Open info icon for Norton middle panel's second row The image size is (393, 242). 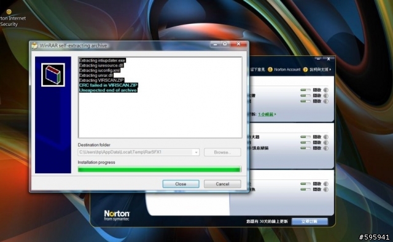click(326, 142)
